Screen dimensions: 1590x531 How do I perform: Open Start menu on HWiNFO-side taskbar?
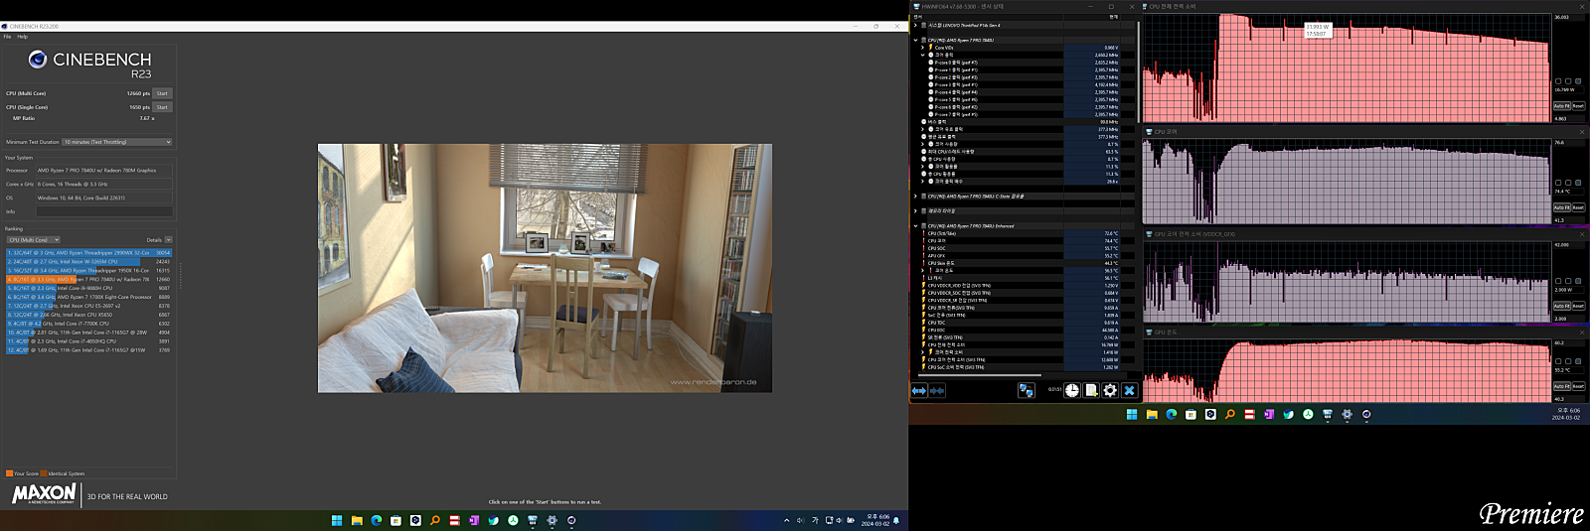pos(1132,415)
